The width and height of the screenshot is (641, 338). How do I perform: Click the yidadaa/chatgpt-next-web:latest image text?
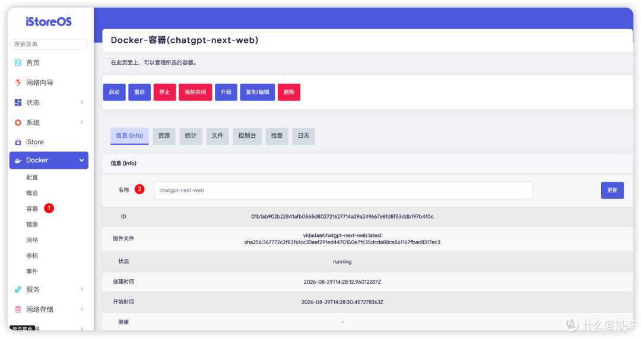point(342,235)
